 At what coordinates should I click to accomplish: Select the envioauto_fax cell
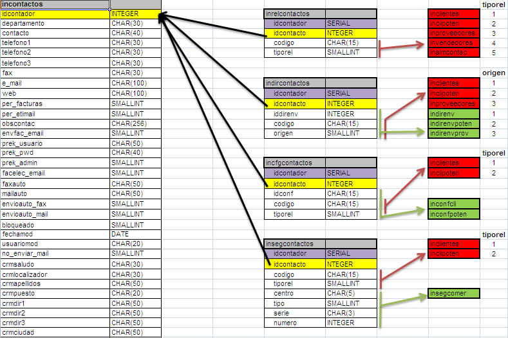pyautogui.click(x=55, y=204)
